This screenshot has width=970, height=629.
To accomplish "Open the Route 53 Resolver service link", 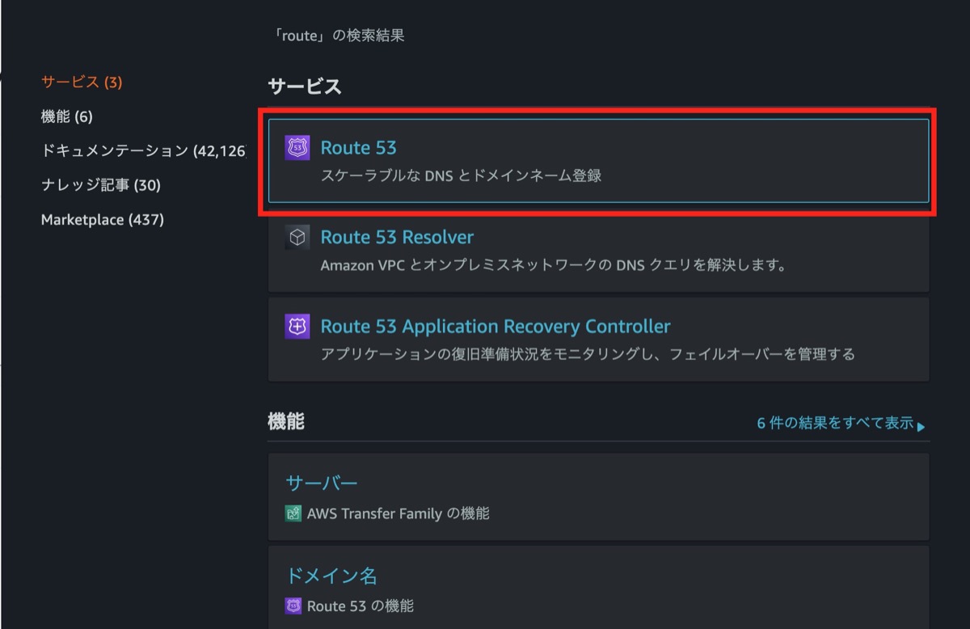I will coord(396,237).
